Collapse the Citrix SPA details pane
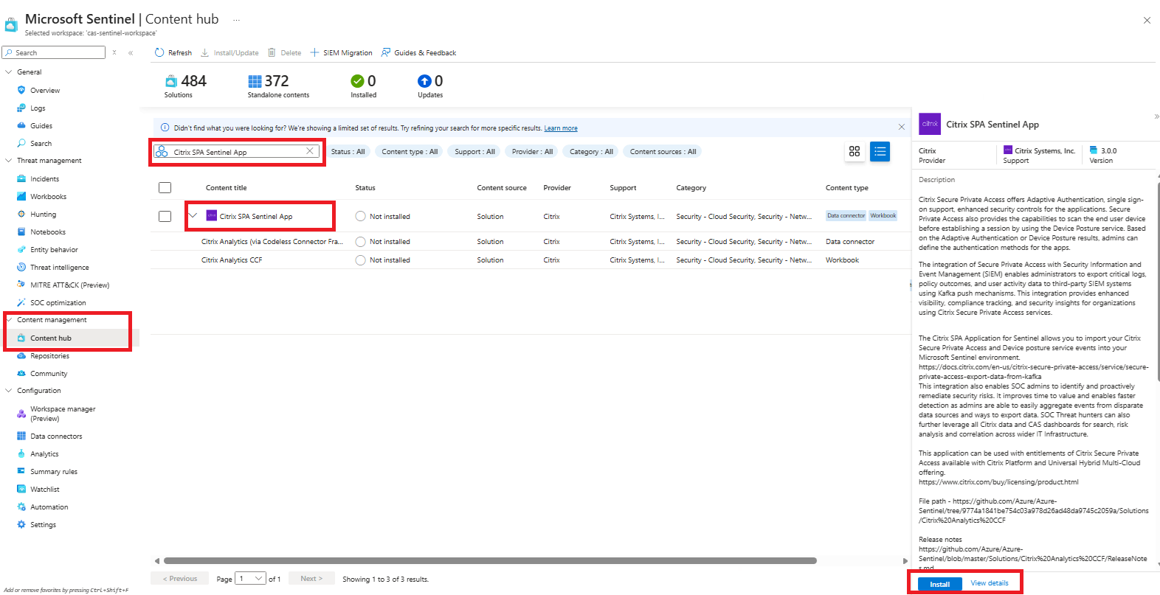This screenshot has width=1160, height=595. 1156,116
